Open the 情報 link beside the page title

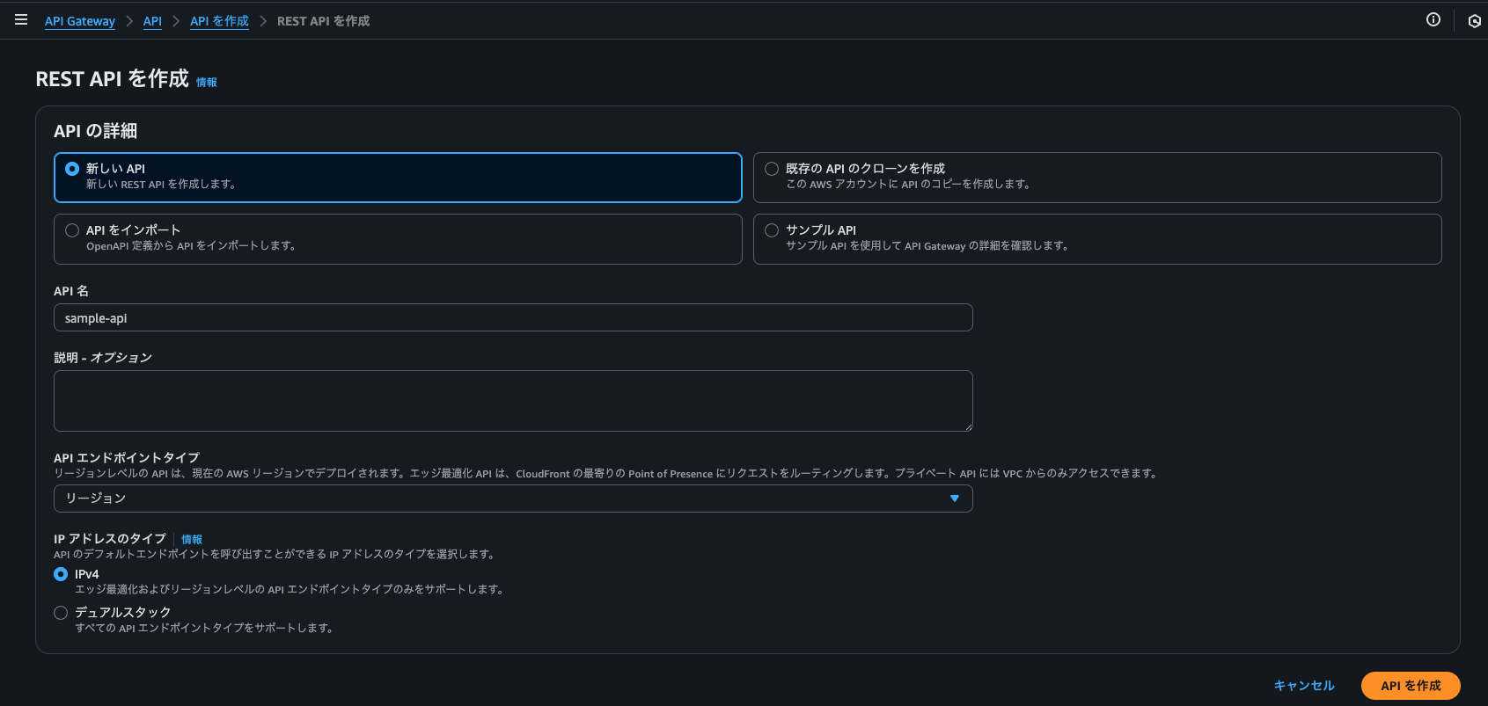coord(207,82)
